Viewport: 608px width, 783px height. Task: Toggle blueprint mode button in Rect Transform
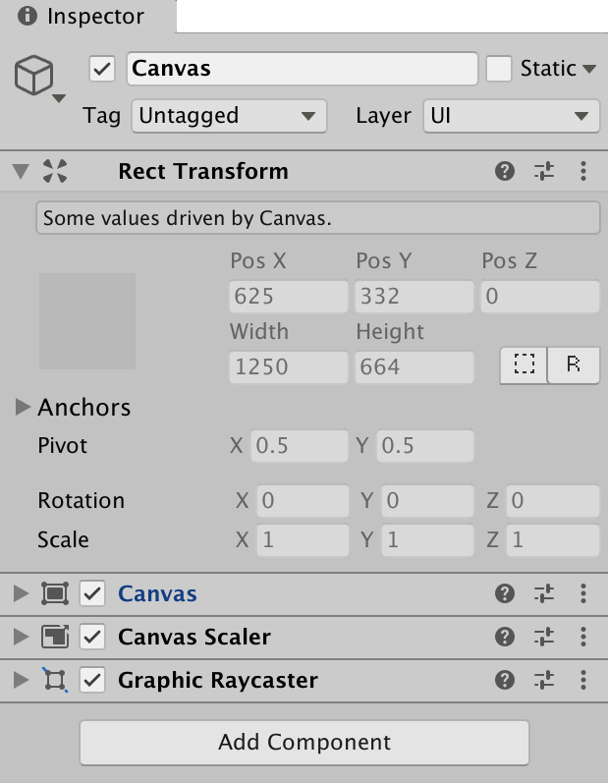525,364
